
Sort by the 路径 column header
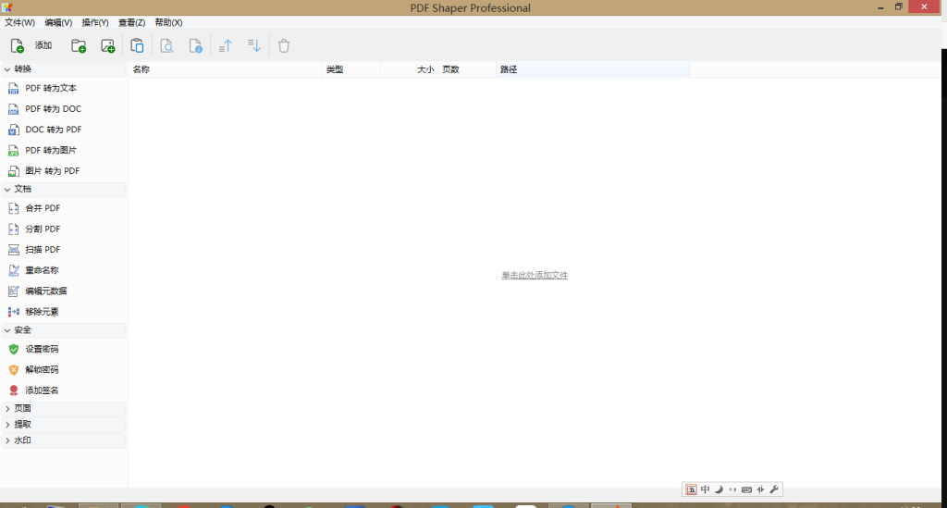tap(593, 69)
